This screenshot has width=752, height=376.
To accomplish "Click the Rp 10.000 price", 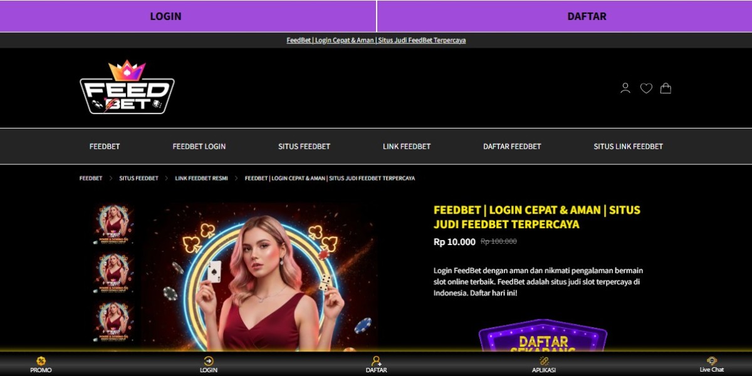I will [454, 242].
